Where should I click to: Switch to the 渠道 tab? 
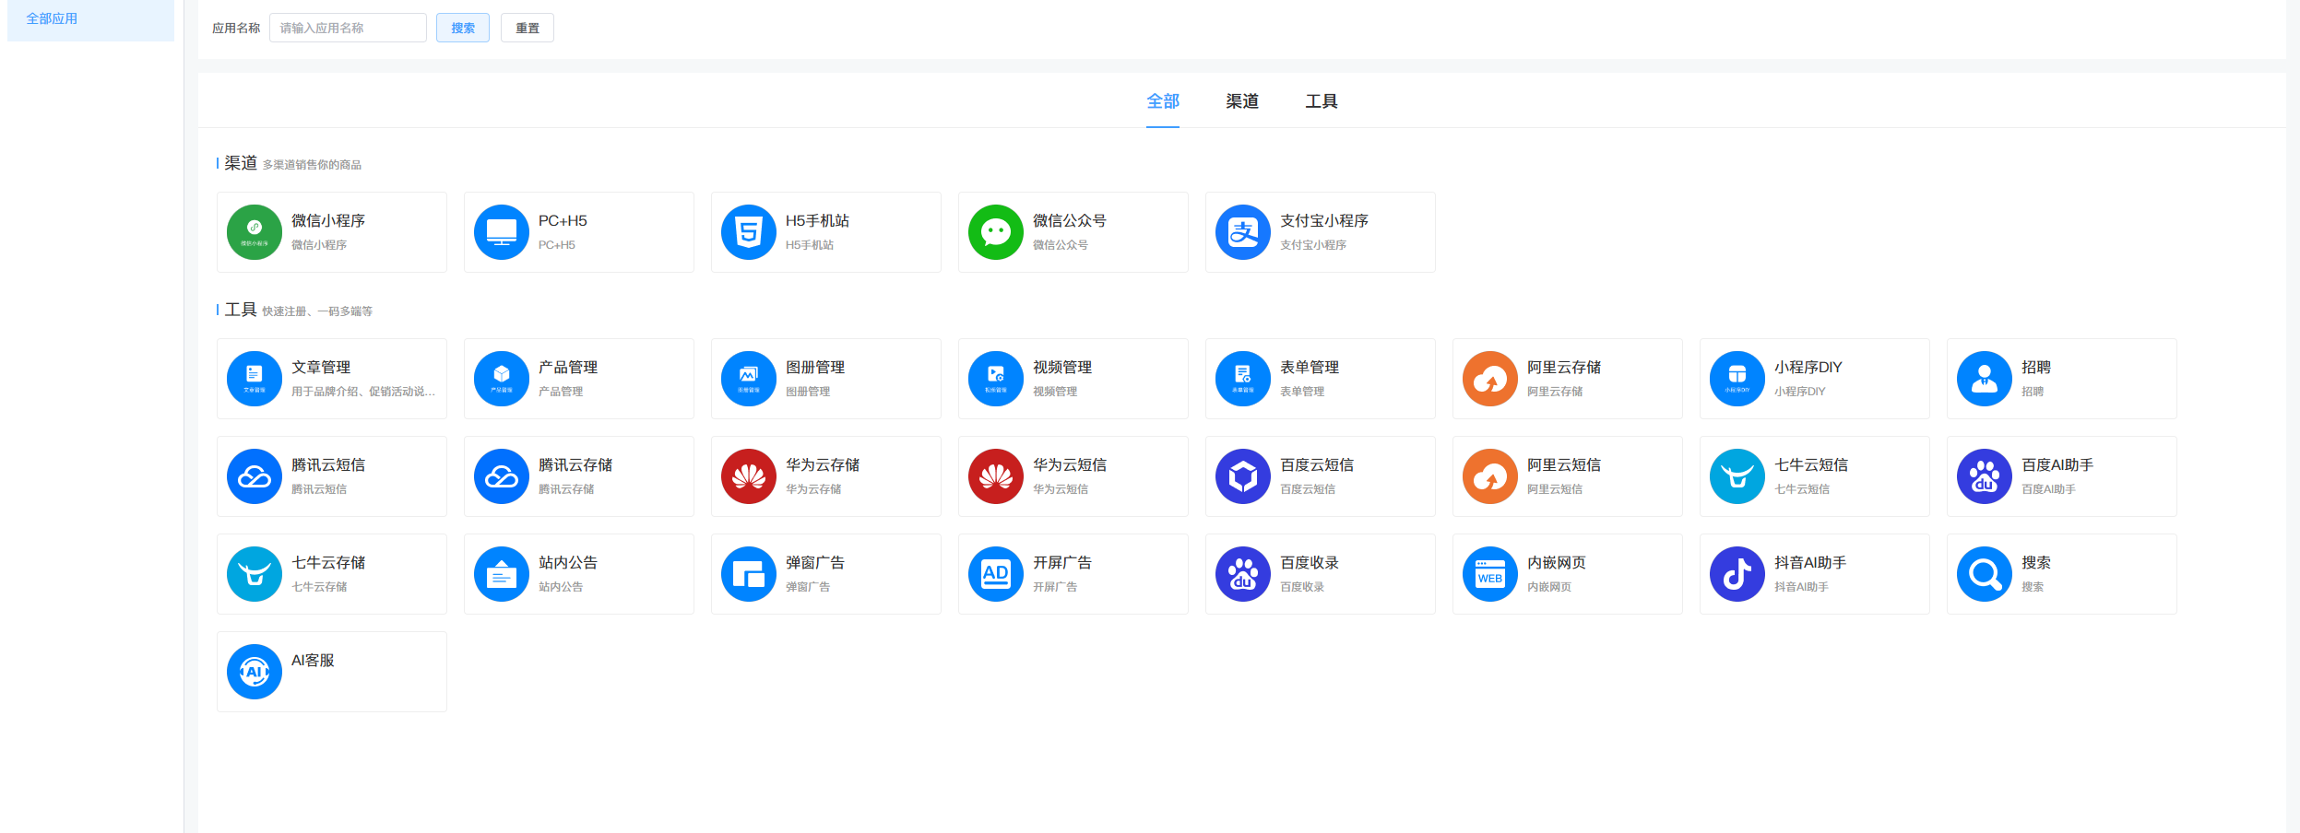coord(1242,101)
